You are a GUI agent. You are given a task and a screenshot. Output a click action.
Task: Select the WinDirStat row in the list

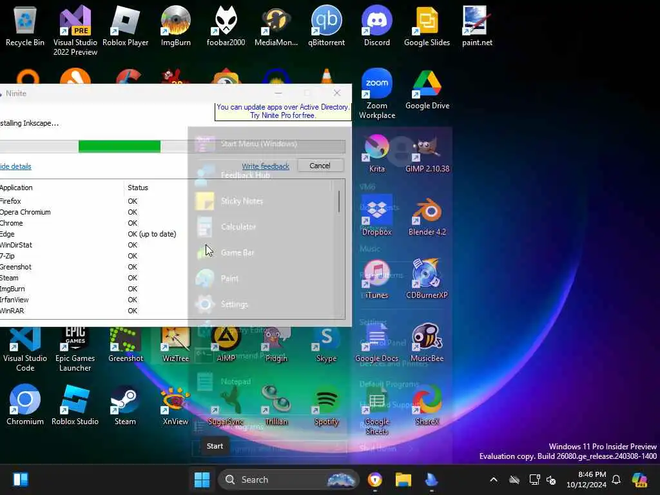166,245
